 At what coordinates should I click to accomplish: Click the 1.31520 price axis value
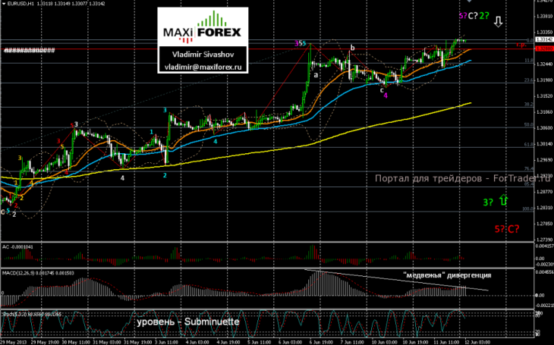545,96
